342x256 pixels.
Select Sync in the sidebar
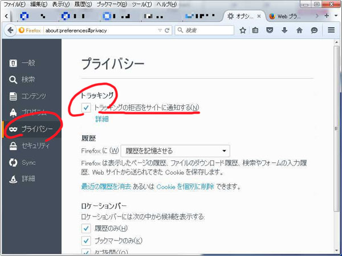coord(32,162)
